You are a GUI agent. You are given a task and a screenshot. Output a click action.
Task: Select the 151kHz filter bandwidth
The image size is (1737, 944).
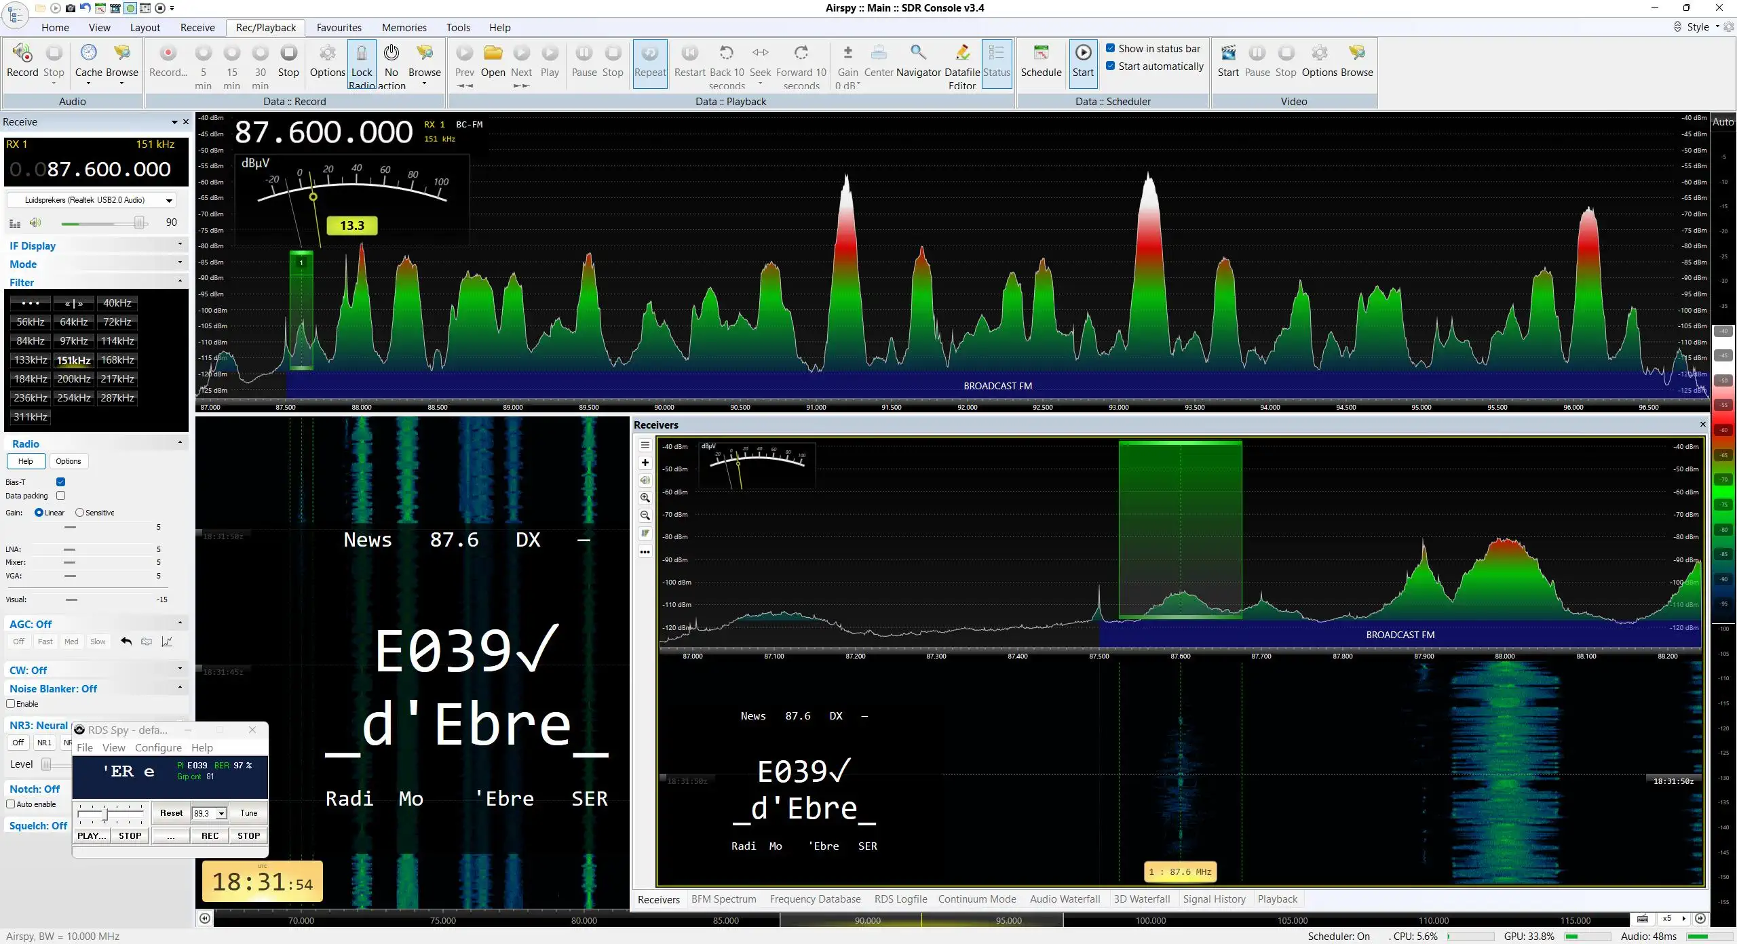[74, 360]
